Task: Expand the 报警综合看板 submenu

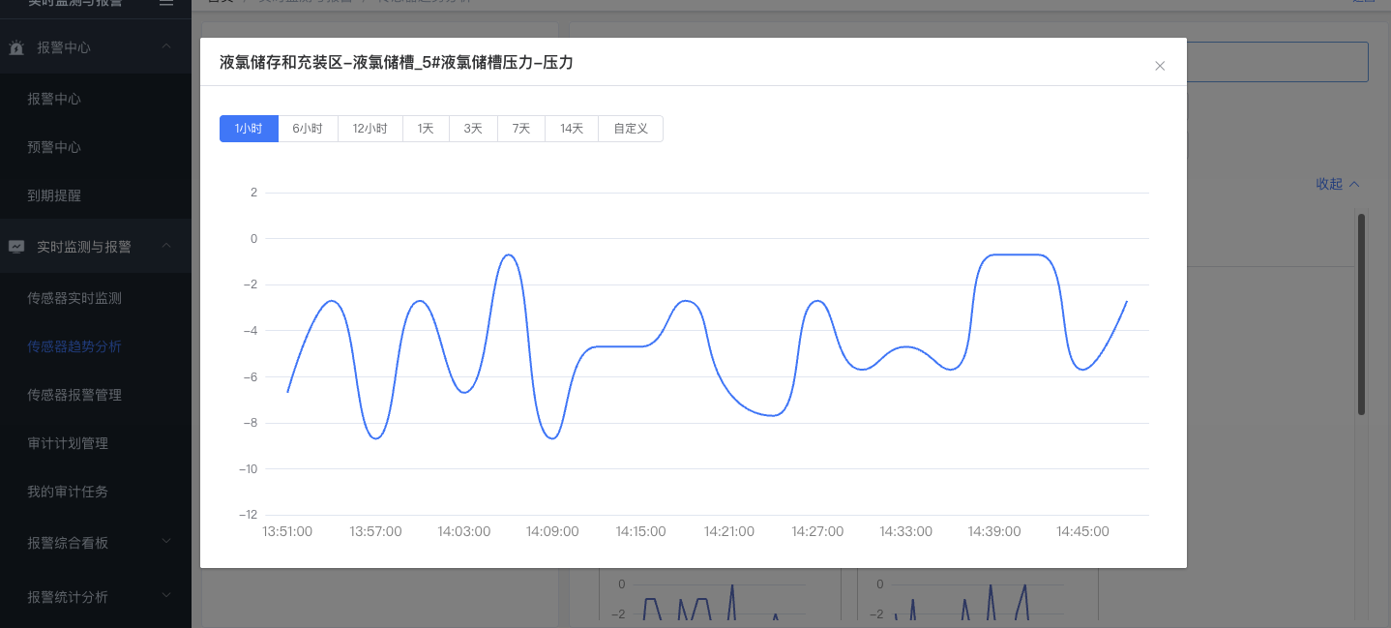Action: pos(166,543)
